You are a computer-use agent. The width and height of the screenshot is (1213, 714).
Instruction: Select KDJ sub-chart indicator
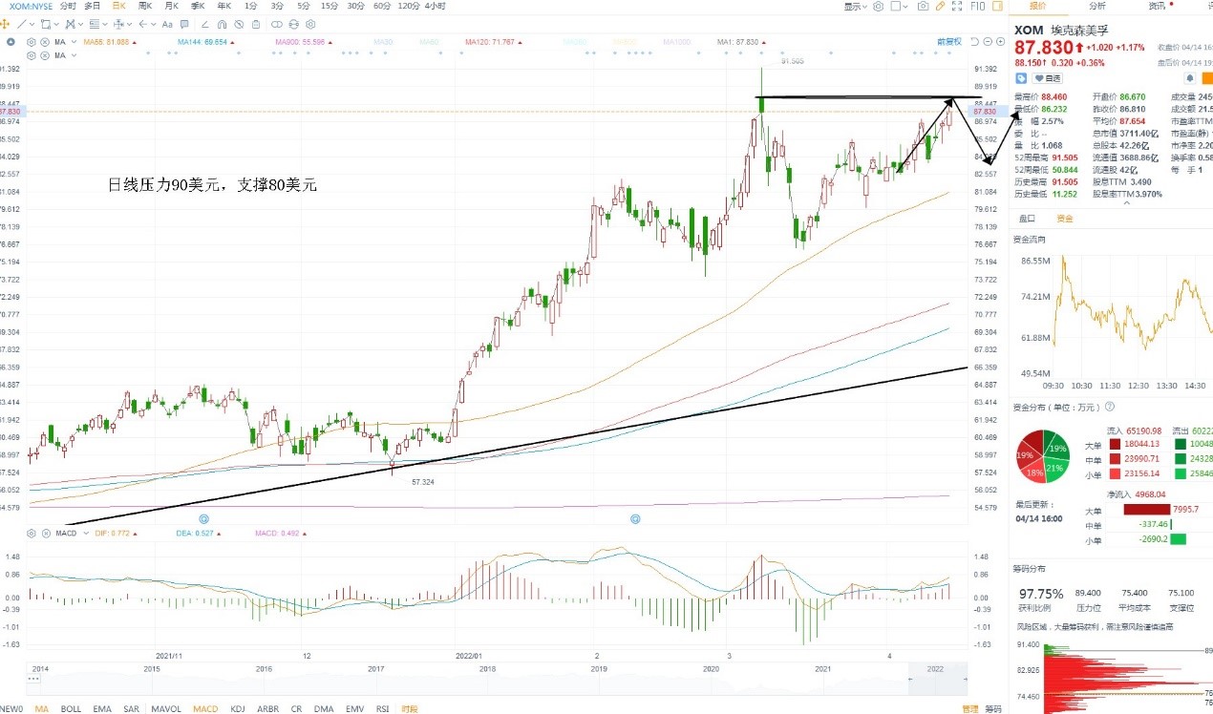point(238,708)
